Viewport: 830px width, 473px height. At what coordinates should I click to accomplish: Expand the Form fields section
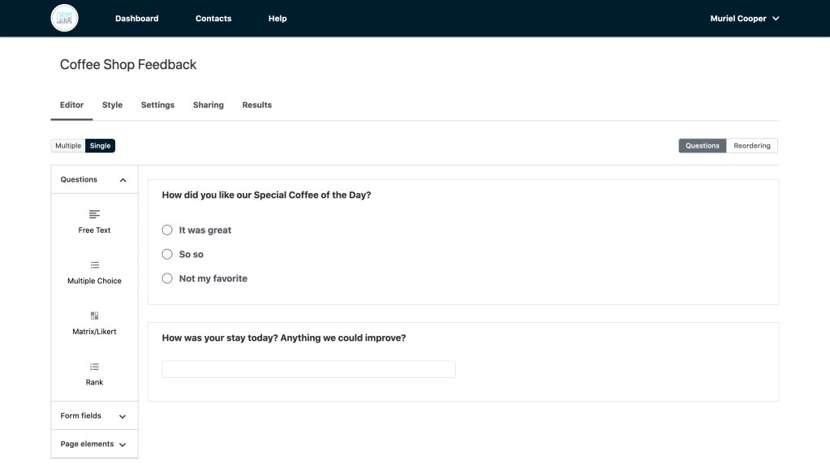[123, 416]
